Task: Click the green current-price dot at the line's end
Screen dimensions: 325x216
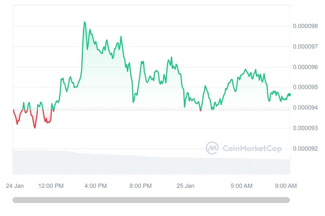Action: (289, 94)
